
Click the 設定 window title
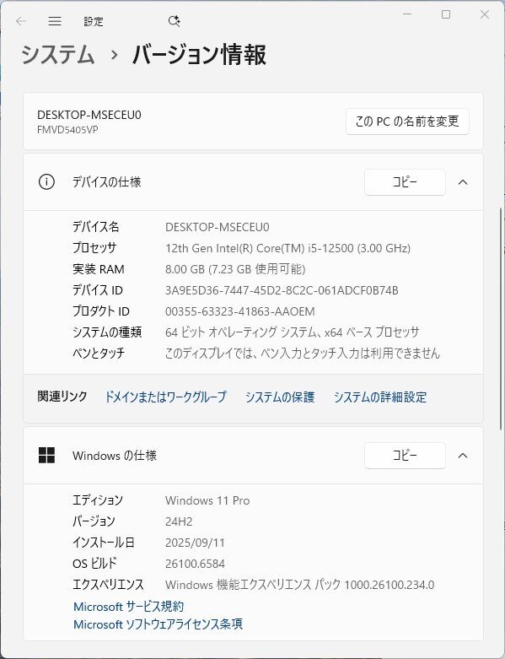click(x=94, y=21)
